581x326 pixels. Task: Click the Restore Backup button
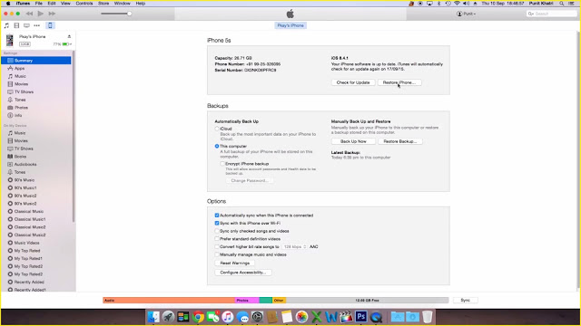click(x=400, y=141)
